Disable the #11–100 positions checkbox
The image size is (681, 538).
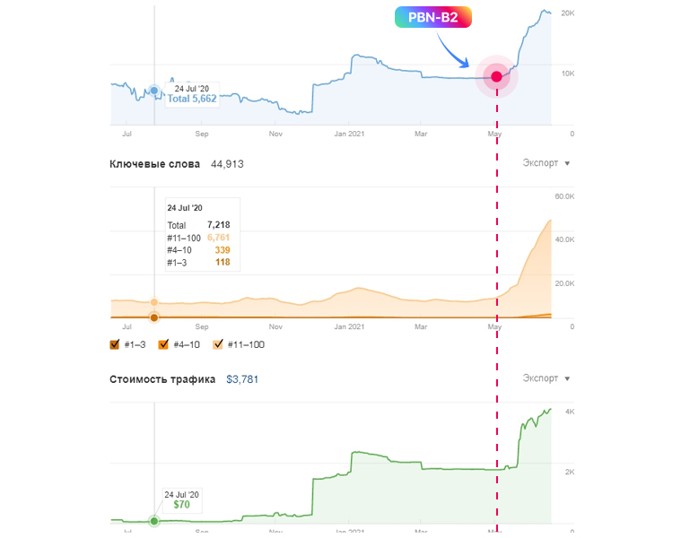point(218,344)
